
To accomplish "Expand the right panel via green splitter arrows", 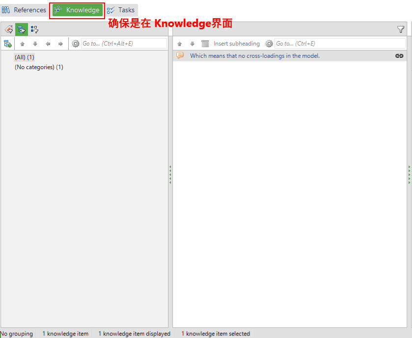I will coord(409,174).
